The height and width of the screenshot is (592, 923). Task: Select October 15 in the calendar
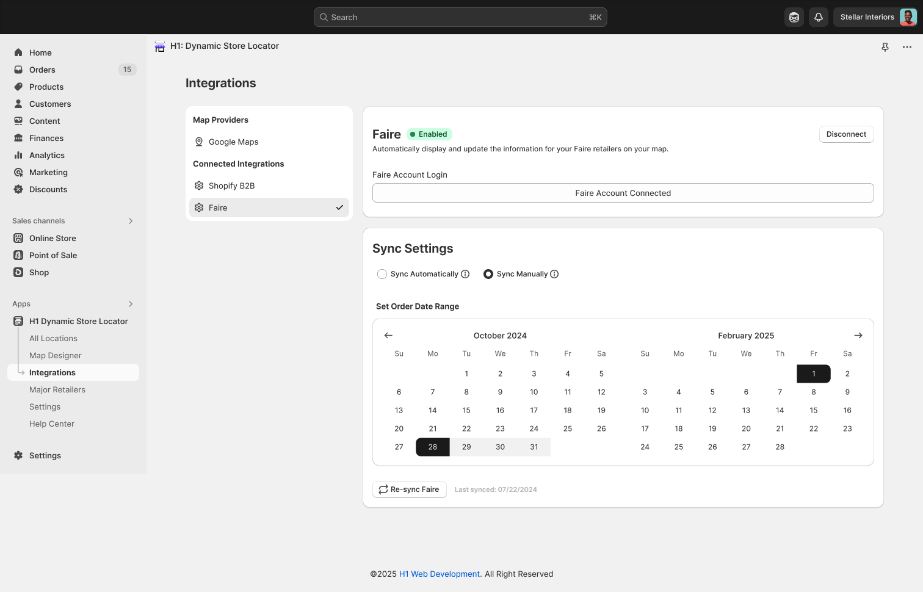coord(466,410)
